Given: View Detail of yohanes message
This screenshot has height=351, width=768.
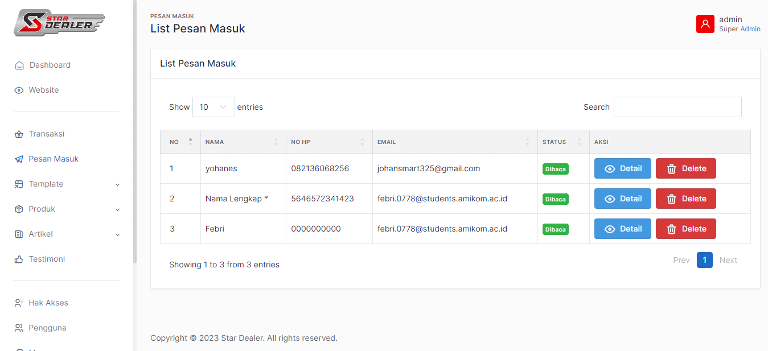Looking at the screenshot, I should click(x=622, y=168).
